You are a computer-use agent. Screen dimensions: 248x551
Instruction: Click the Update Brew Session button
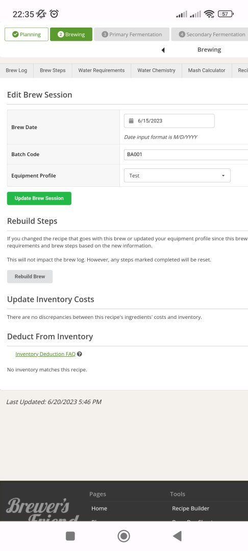pyautogui.click(x=39, y=198)
